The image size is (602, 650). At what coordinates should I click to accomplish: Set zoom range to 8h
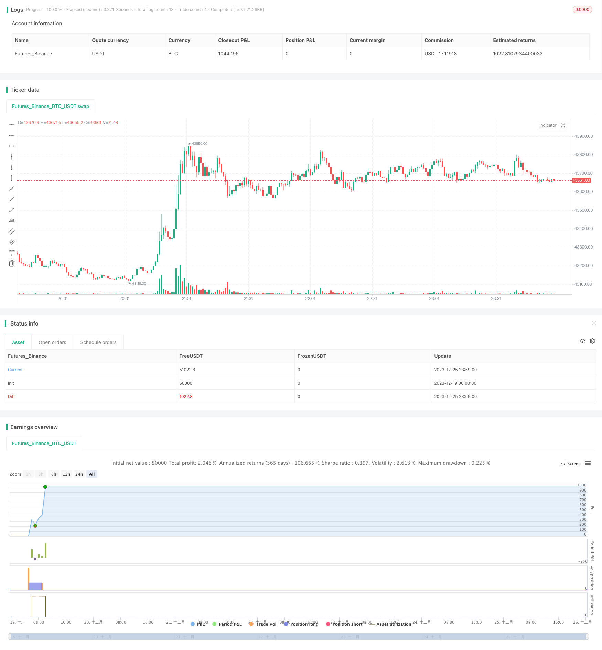click(x=54, y=474)
